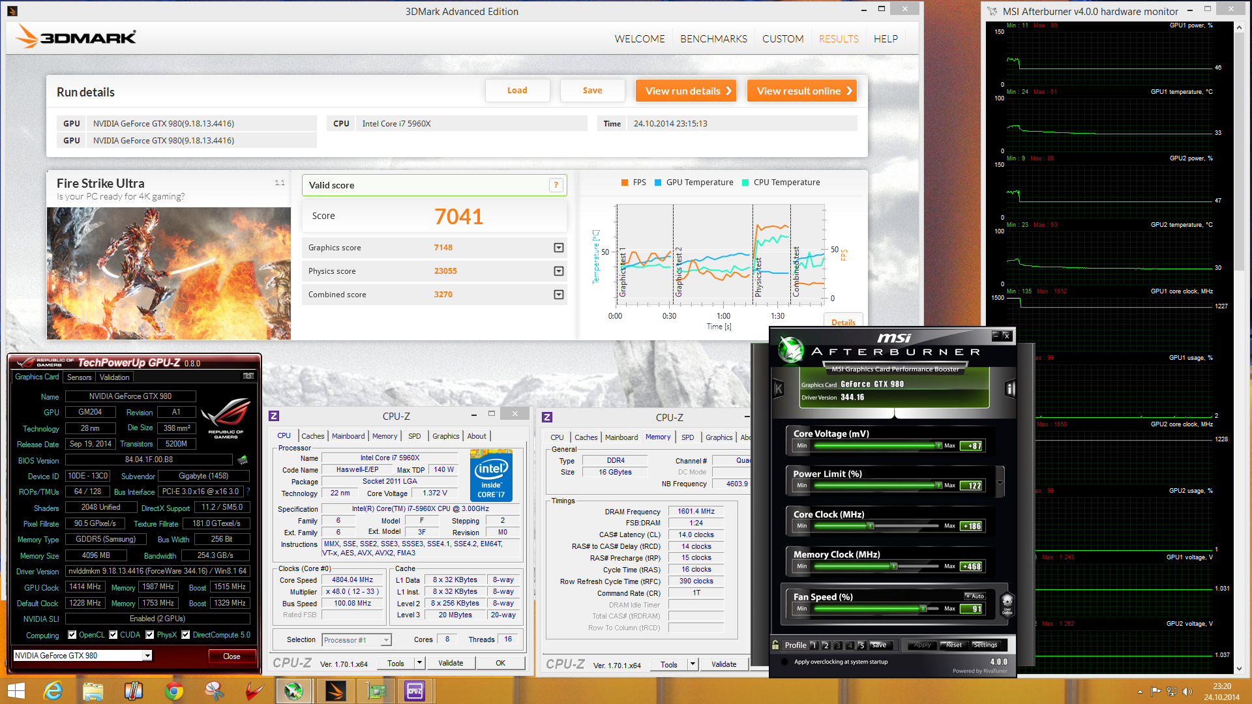1252x704 pixels.
Task: Click the MSI Afterburner dragon logo
Action: click(x=791, y=350)
